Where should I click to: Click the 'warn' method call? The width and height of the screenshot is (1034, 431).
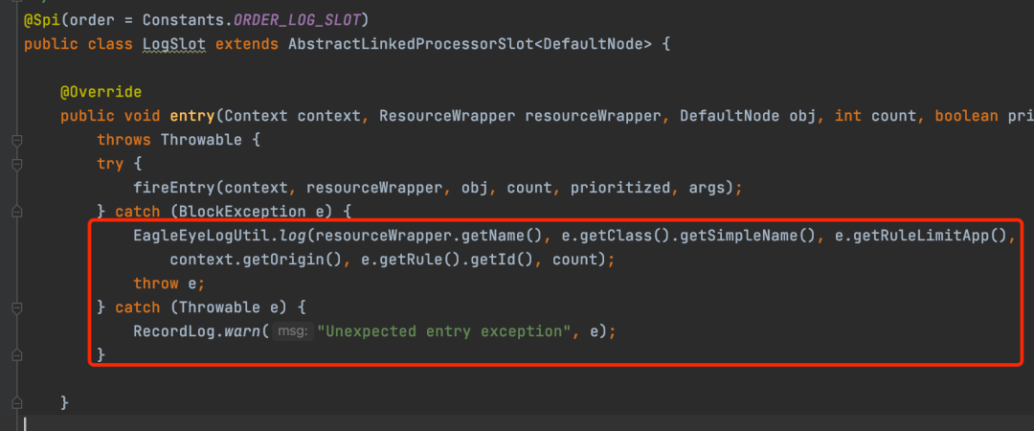[x=242, y=331]
